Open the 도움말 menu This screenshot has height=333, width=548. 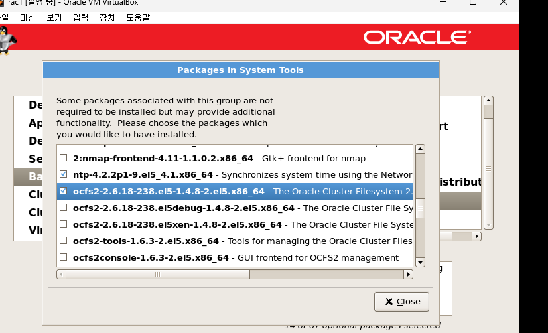point(138,17)
